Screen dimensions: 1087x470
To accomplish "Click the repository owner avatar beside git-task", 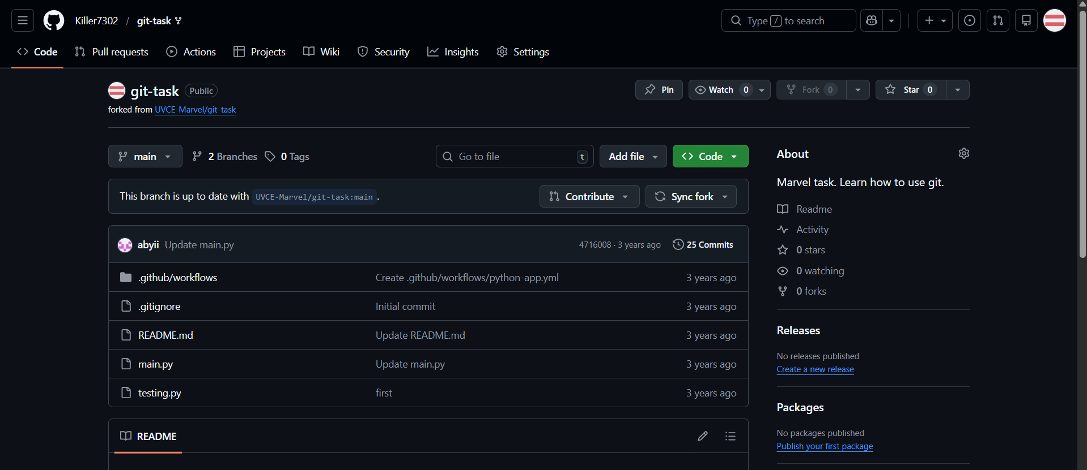I will (x=117, y=90).
